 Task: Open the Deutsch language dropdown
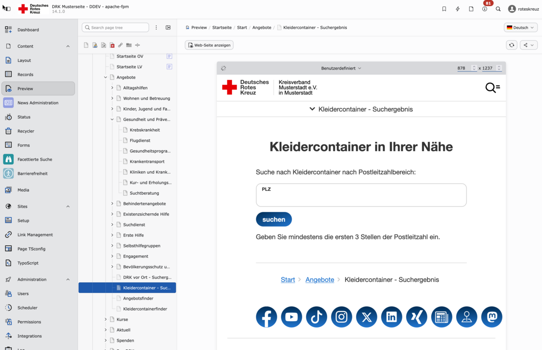[521, 28]
